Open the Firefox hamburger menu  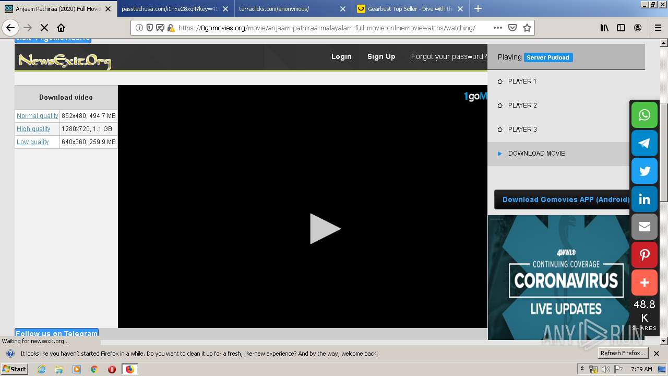[x=658, y=28]
